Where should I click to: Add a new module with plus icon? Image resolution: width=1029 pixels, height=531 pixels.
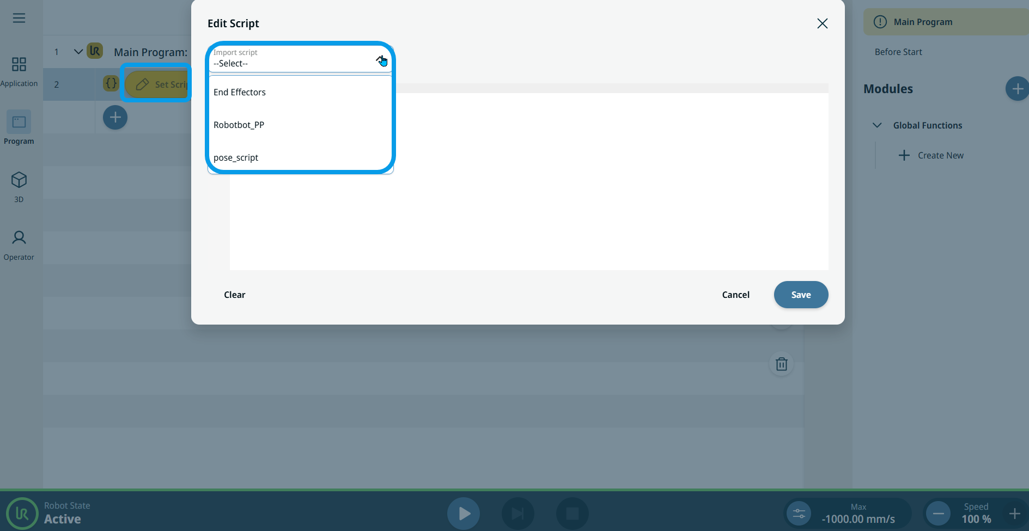[x=1016, y=89]
